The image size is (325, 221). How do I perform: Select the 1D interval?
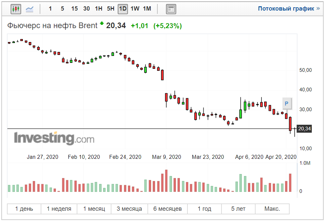click(x=123, y=9)
